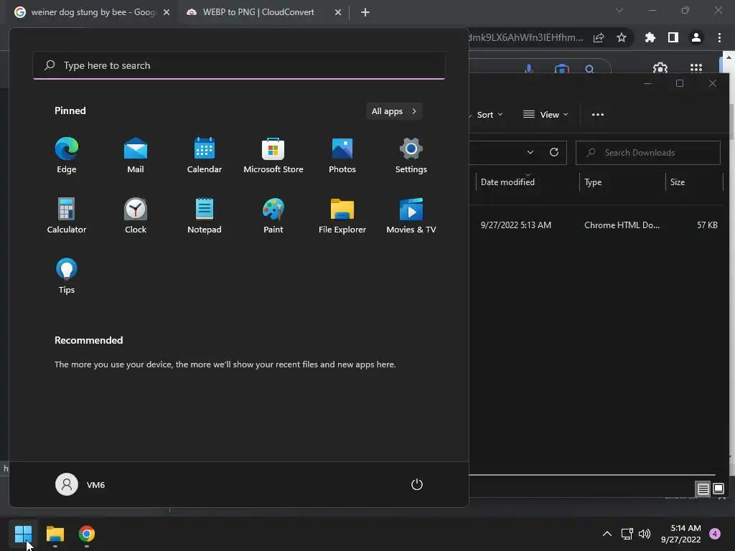The width and height of the screenshot is (735, 551).
Task: Open Google quick settings gear
Action: click(660, 68)
